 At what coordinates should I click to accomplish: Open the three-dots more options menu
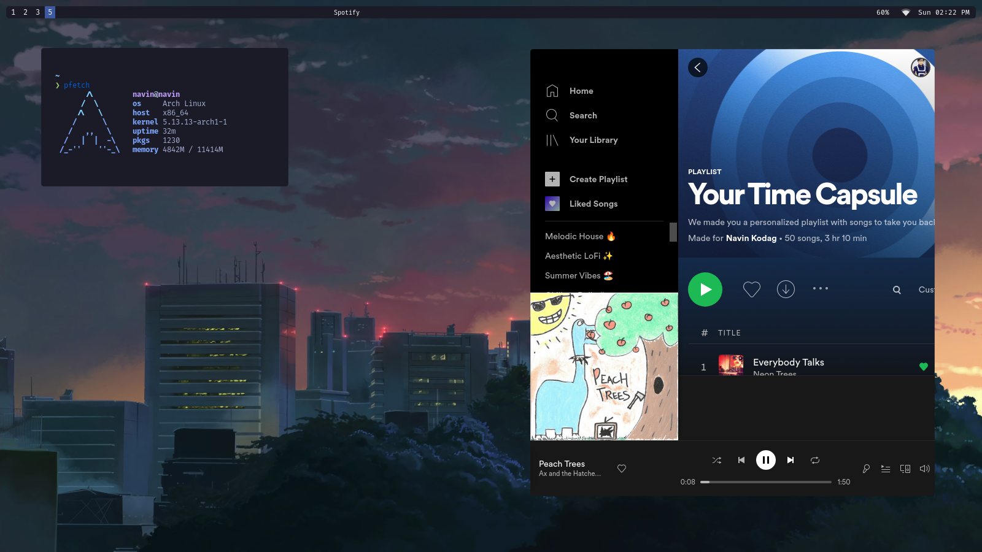pyautogui.click(x=821, y=288)
